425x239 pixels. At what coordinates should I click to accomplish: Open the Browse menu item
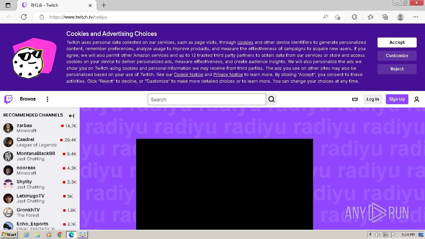[28, 99]
